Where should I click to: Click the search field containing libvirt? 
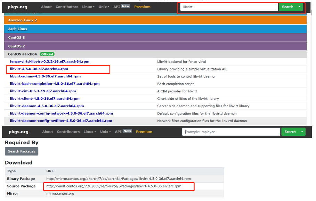pyautogui.click(x=229, y=7)
